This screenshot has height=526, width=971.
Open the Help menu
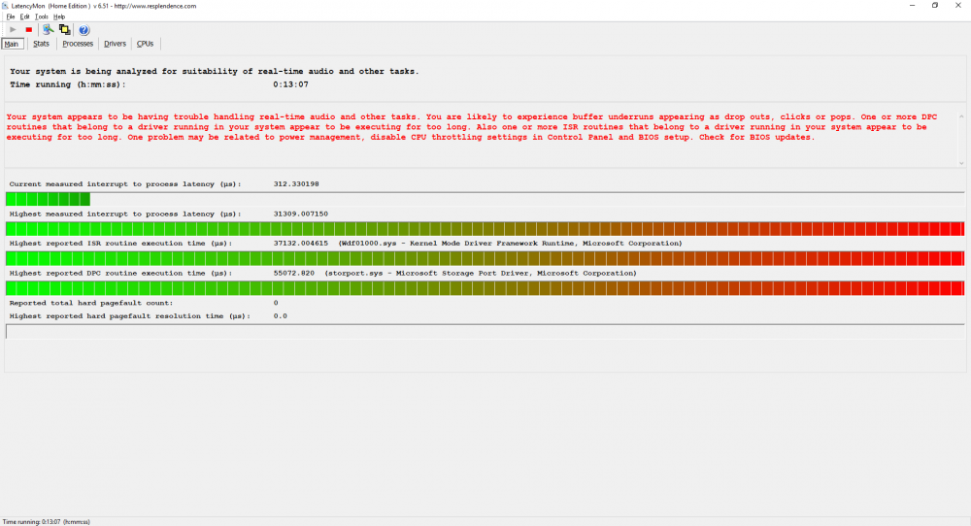coord(59,16)
